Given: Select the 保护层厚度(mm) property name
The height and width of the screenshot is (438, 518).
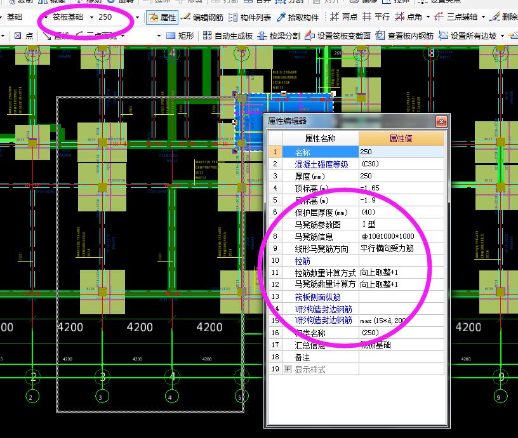Looking at the screenshot, I should coord(321,213).
